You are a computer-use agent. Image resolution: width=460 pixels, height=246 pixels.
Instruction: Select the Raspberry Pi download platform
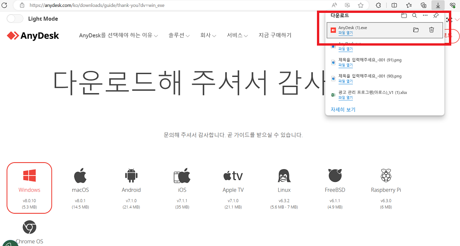coord(386,188)
